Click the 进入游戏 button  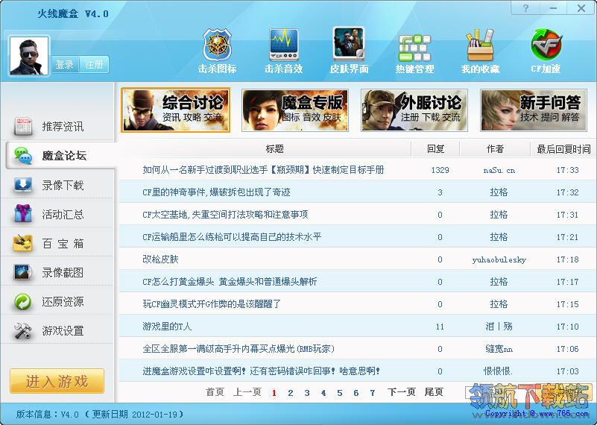click(x=57, y=381)
